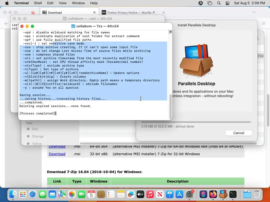Launch FaceTime from the Dock

point(82,194)
